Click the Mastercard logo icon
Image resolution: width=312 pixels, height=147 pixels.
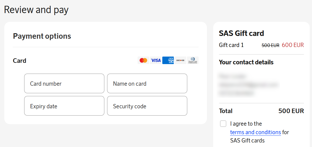tap(143, 60)
